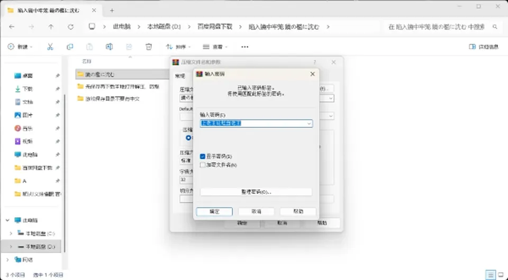Click 帮助 in the 输入密码 dialog
Screen dimensions: 508x280
click(x=298, y=211)
